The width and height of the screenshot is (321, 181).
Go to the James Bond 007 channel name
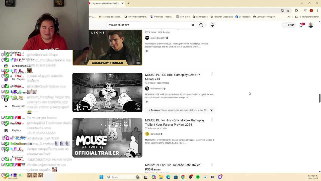coord(158,38)
